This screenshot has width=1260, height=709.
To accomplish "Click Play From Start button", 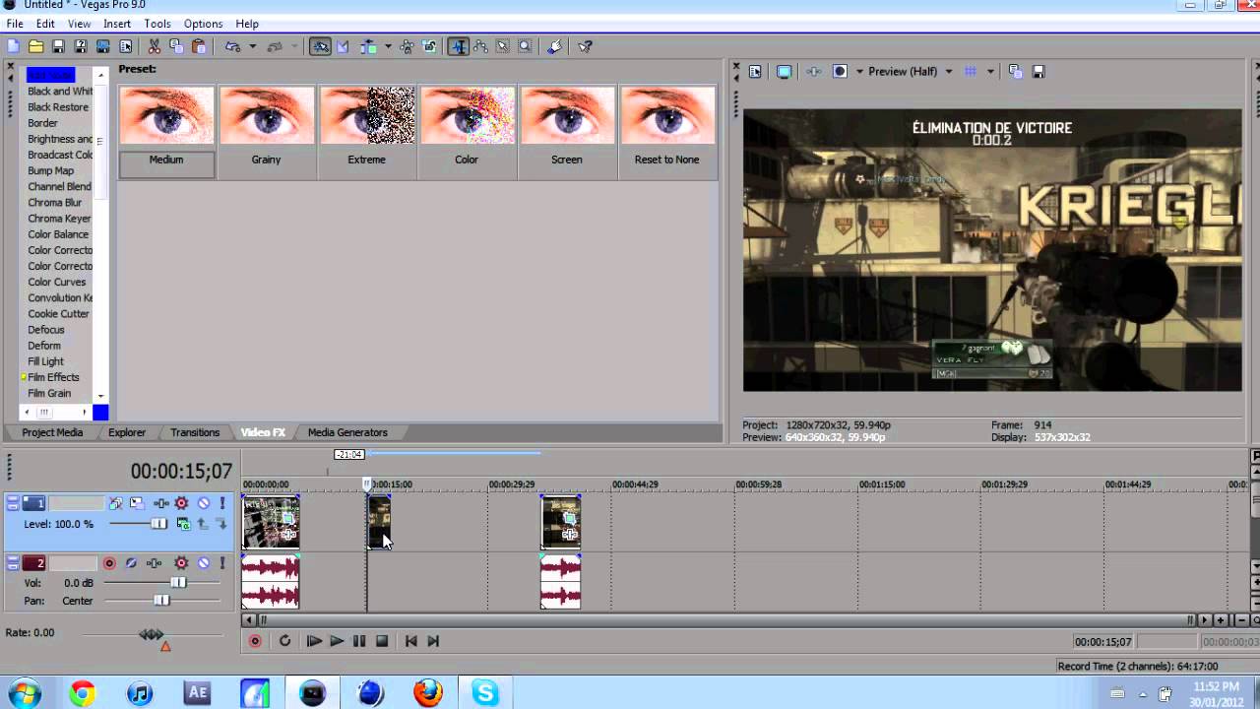I will click(x=314, y=641).
